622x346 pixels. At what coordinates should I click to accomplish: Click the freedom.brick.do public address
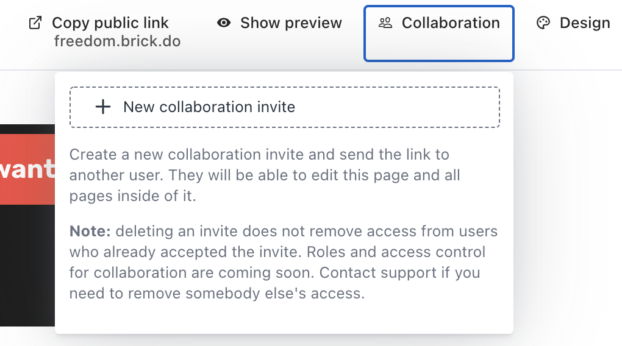click(118, 41)
